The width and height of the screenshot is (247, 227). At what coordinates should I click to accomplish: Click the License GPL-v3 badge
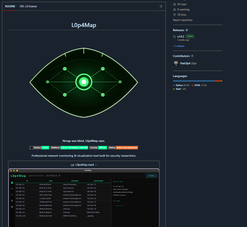[x=98, y=148]
